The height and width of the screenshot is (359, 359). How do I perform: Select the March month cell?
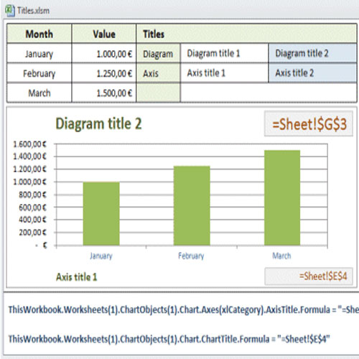tap(39, 93)
